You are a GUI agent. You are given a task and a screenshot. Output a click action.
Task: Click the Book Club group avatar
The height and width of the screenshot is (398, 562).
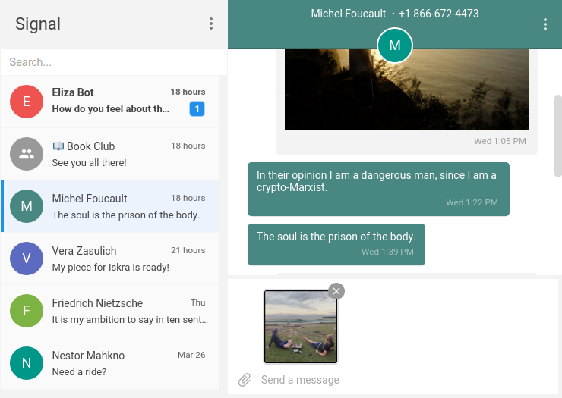point(27,154)
